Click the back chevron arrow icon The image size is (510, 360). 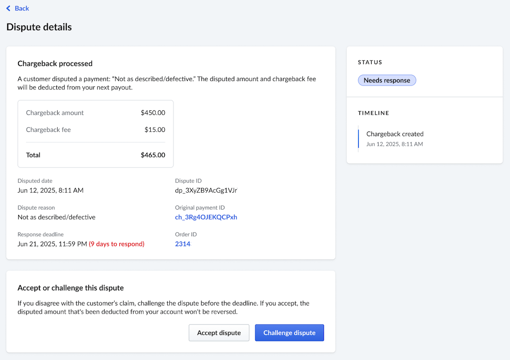click(8, 8)
